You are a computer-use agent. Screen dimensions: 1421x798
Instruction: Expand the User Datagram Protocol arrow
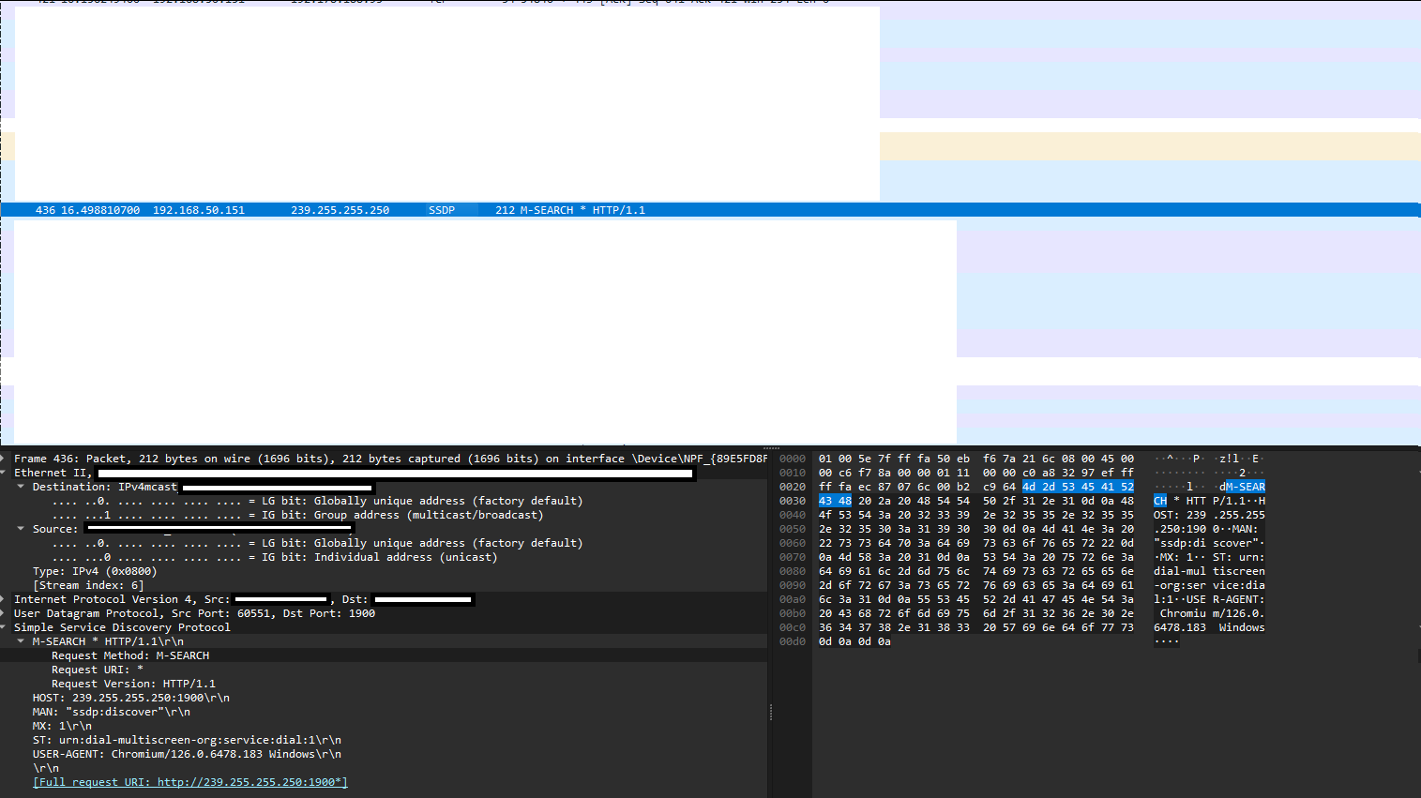pos(5,613)
